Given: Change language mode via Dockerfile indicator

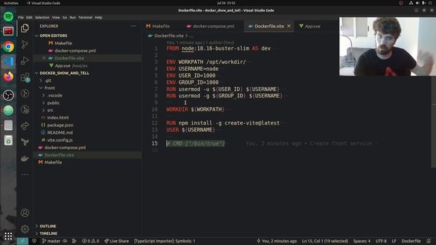Looking at the screenshot, I should 411,241.
